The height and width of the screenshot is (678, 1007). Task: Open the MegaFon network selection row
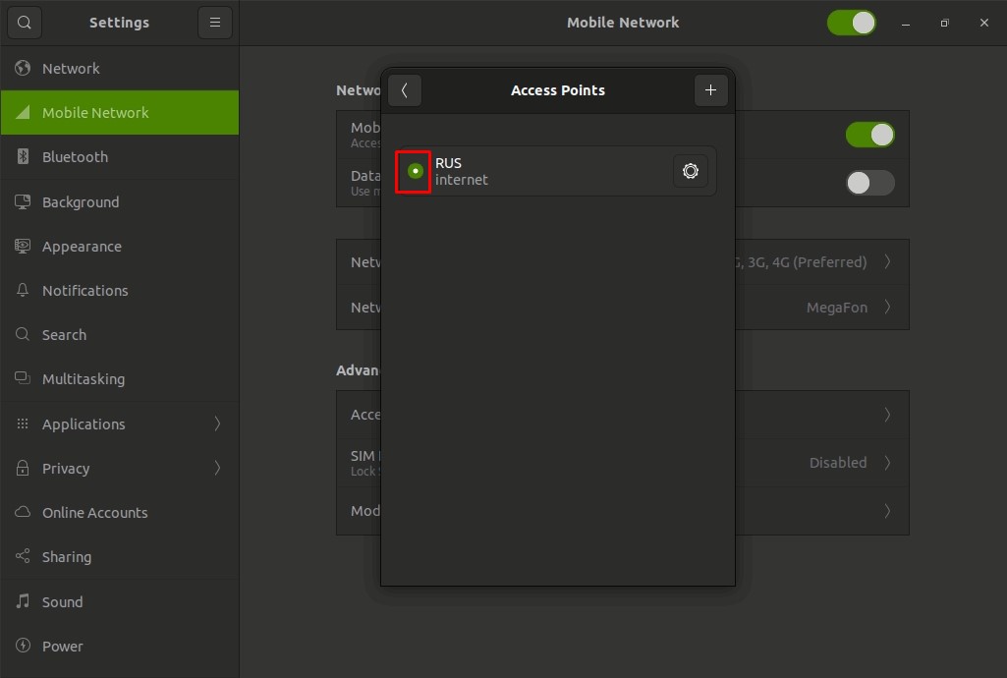coord(835,308)
